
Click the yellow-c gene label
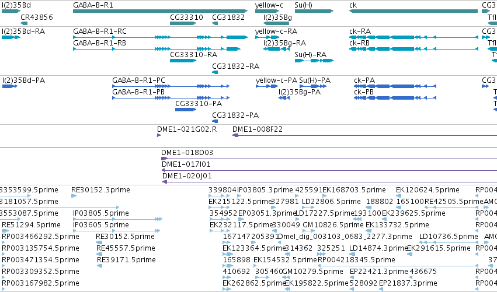pyautogui.click(x=269, y=5)
